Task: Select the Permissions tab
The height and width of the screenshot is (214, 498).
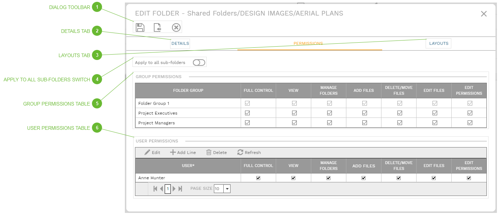Action: tap(308, 43)
